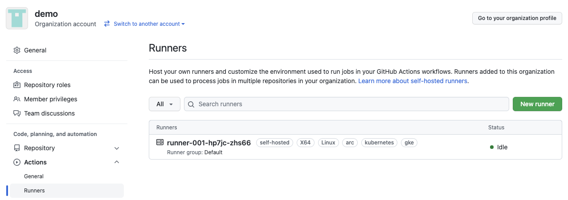Click the Repository repo icon in sidebar
The image size is (568, 200).
coord(17,148)
